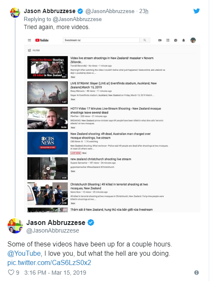
Task: Click the YouTube hamburger menu icon
Action: pyautogui.click(x=29, y=40)
